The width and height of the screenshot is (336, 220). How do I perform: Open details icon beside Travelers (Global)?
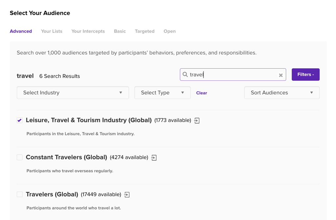pos(127,195)
